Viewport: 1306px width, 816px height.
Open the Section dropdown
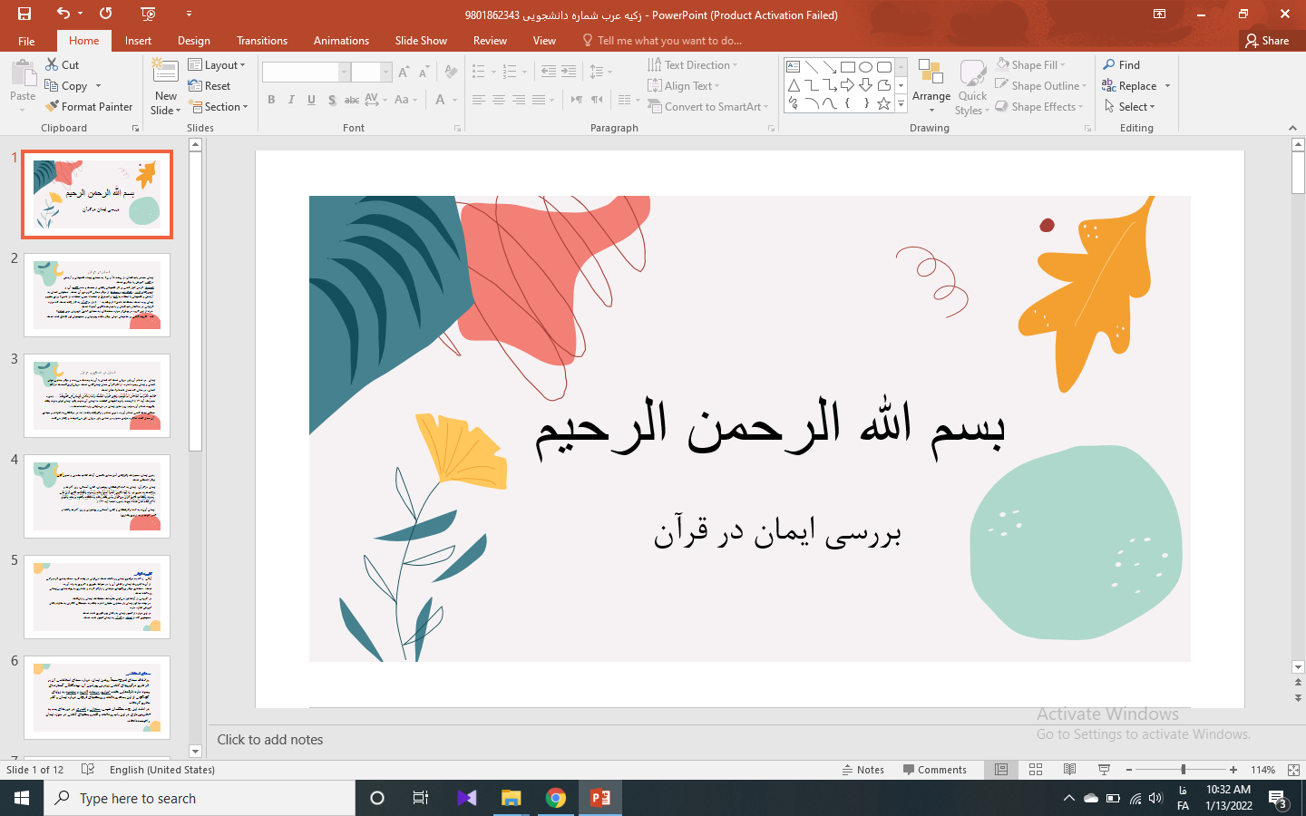click(x=218, y=107)
